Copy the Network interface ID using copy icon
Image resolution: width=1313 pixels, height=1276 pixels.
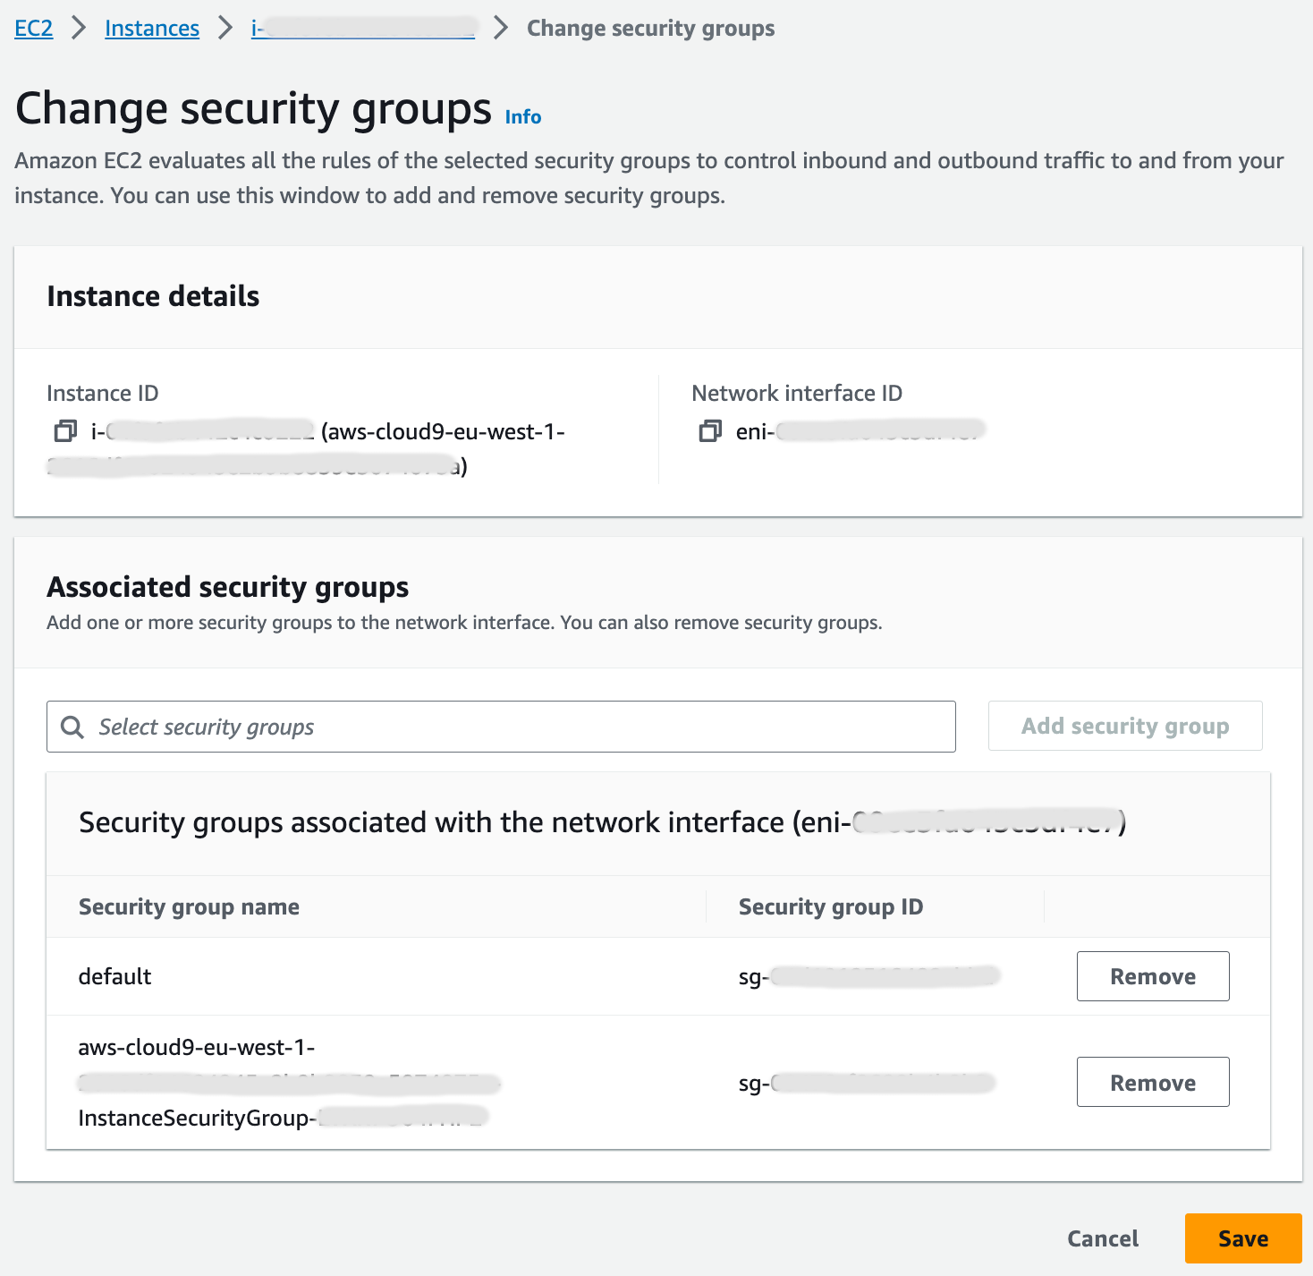[710, 430]
